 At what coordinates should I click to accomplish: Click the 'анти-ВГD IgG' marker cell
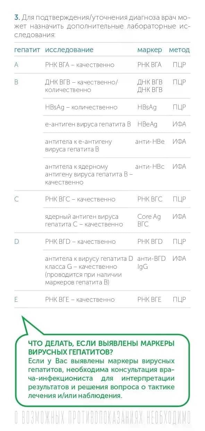point(152,263)
